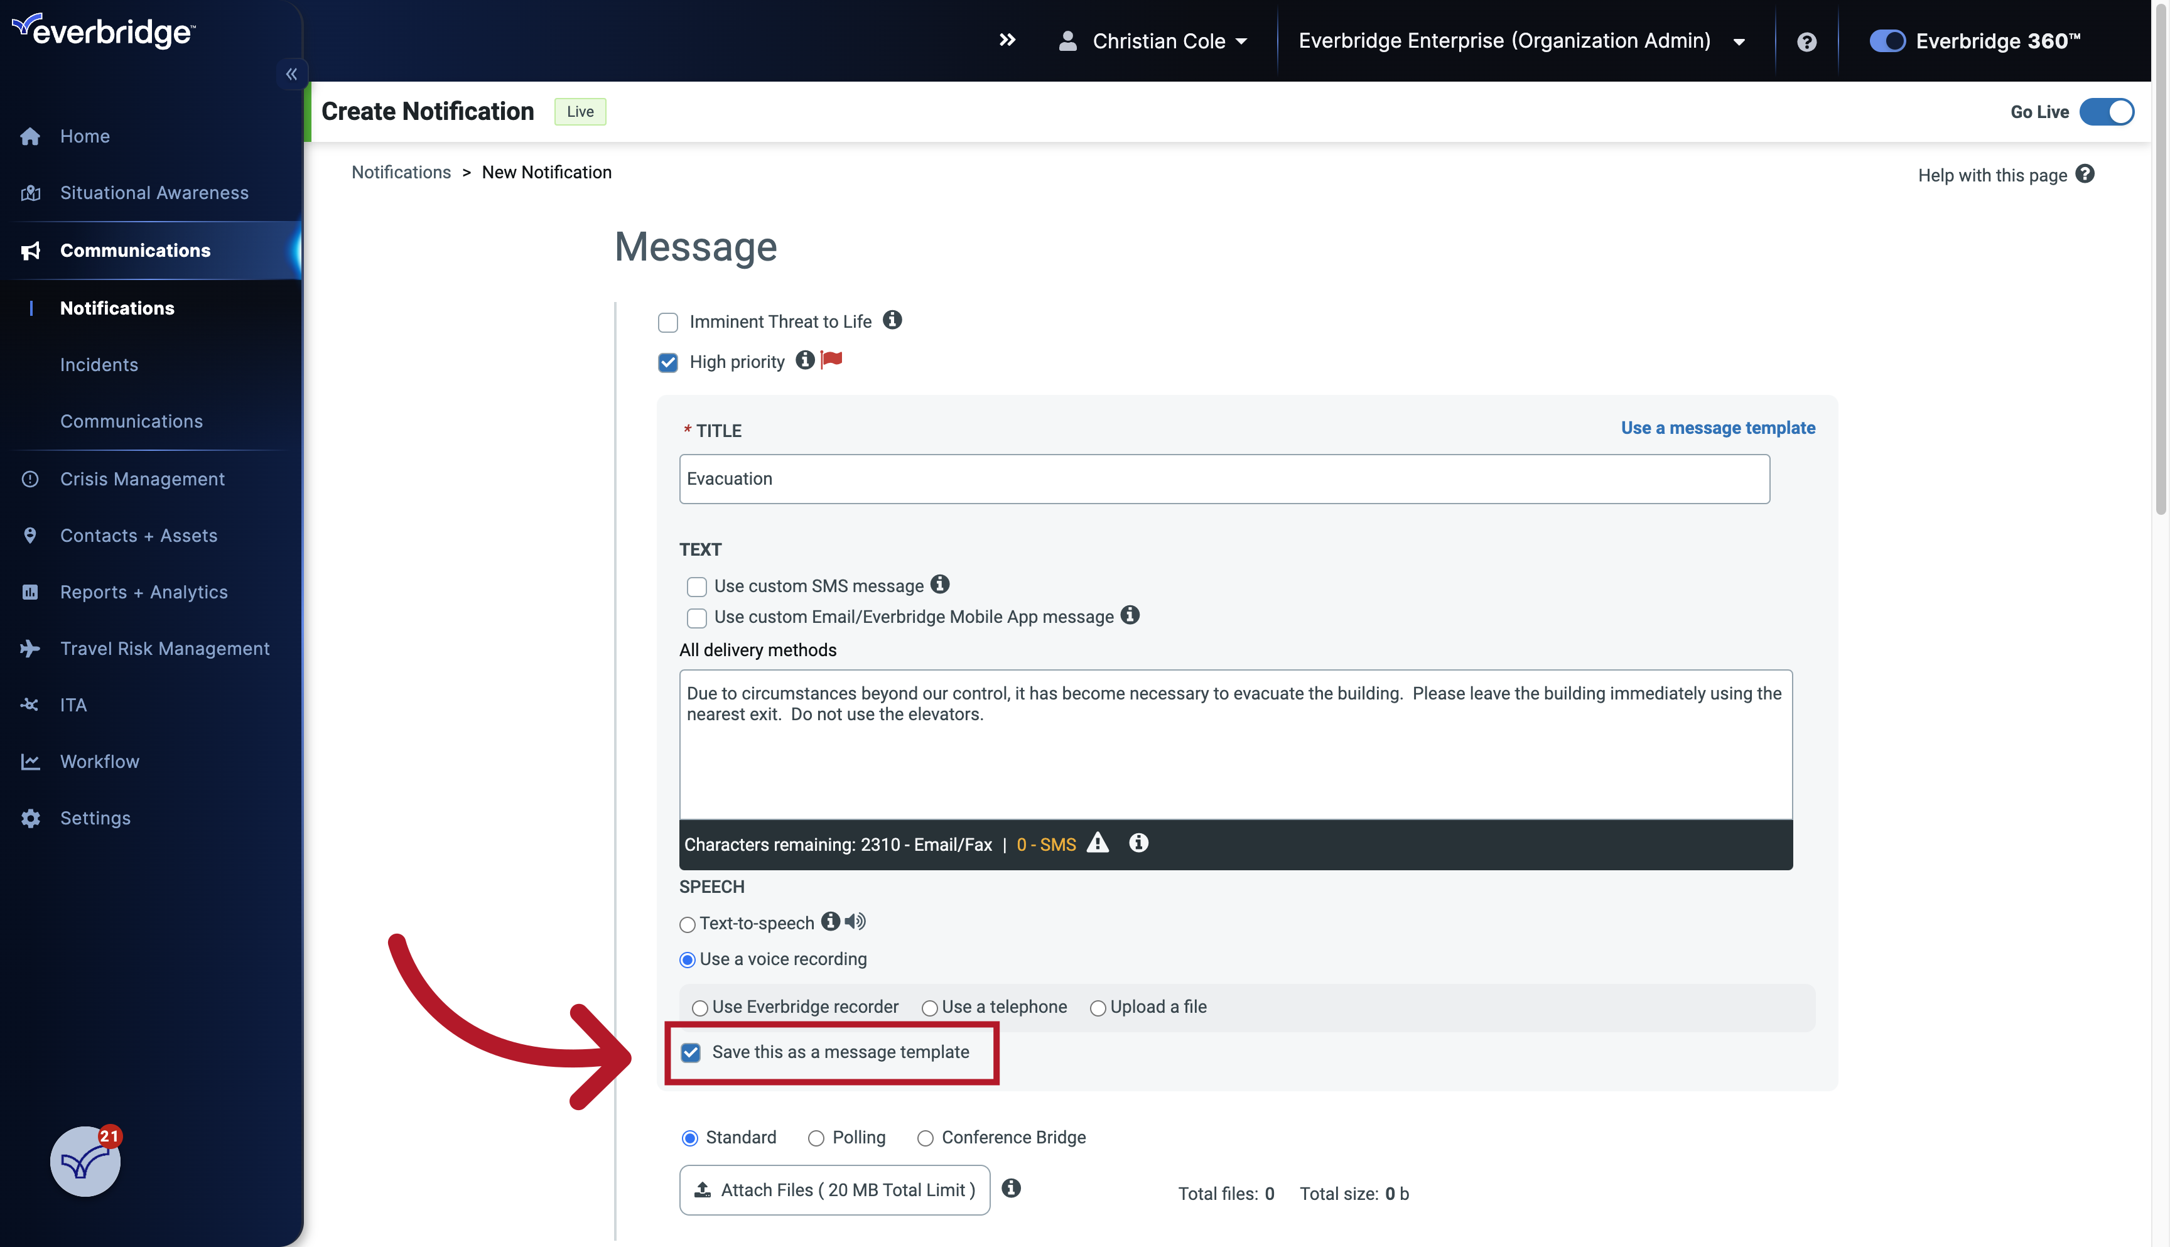The height and width of the screenshot is (1247, 2170).
Task: Open Travel Risk Management
Action: point(165,647)
